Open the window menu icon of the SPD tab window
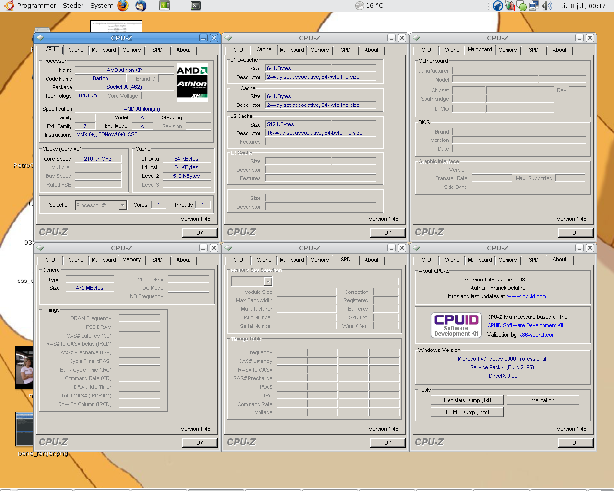Image resolution: width=614 pixels, height=491 pixels. tap(228, 248)
